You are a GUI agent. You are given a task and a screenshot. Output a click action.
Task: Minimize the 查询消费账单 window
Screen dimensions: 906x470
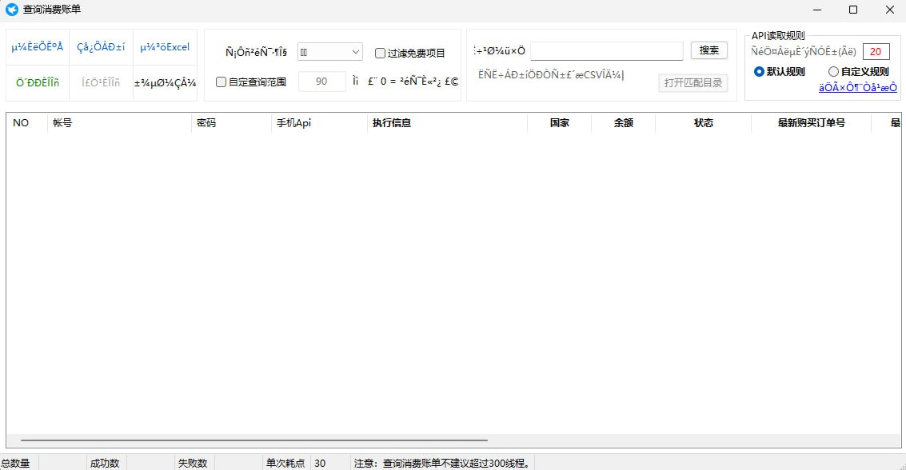point(817,10)
